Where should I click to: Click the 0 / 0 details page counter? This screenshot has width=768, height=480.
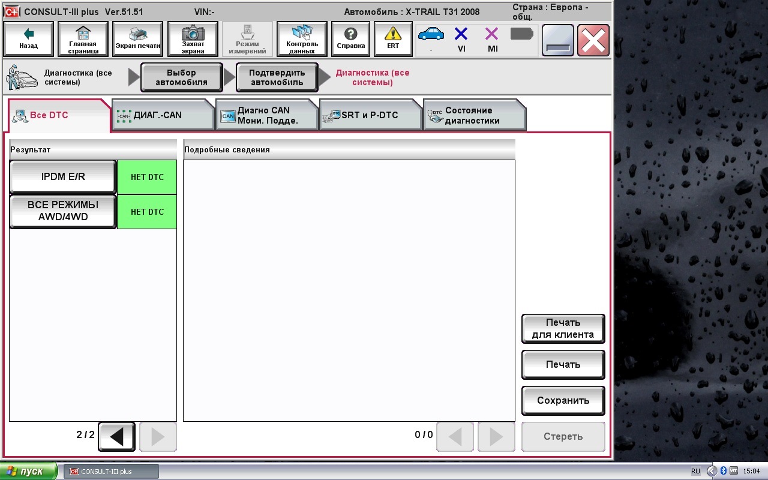(x=424, y=434)
